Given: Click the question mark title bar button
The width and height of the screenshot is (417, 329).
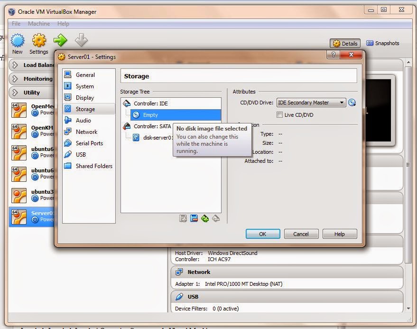Looking at the screenshot, I should click(333, 55).
